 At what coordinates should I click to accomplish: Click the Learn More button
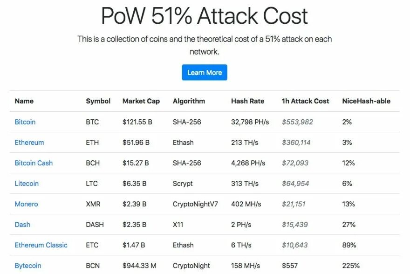tap(205, 72)
